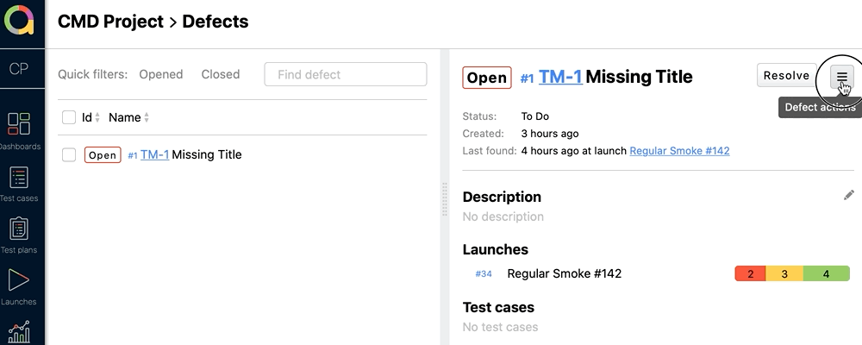The image size is (862, 345).
Task: Open the CP project avatar
Action: pyautogui.click(x=19, y=69)
